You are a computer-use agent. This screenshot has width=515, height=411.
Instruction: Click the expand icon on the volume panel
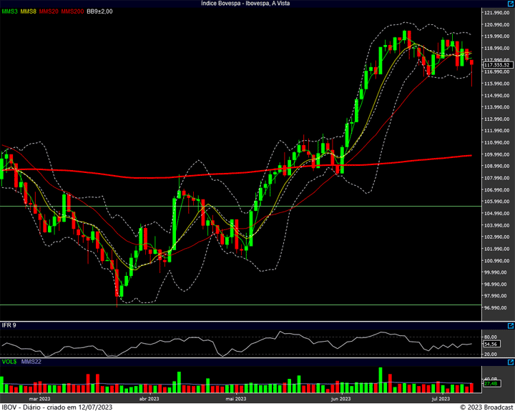tap(509, 363)
